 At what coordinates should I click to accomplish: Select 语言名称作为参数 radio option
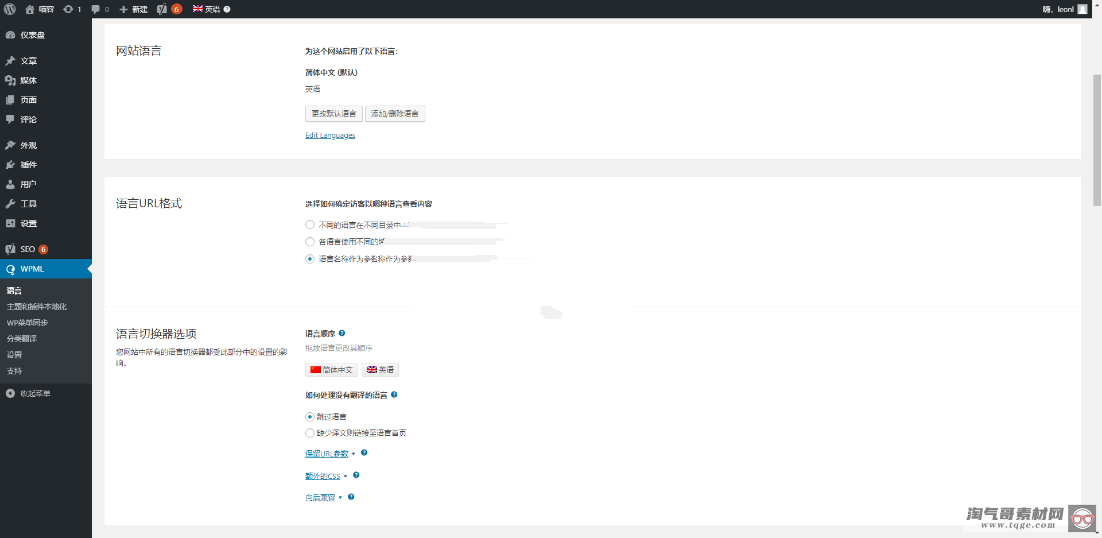click(310, 259)
